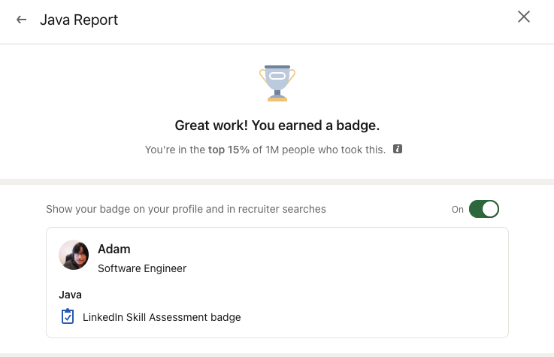Click "1M people who took this" text
554x357 pixels.
tap(325, 150)
